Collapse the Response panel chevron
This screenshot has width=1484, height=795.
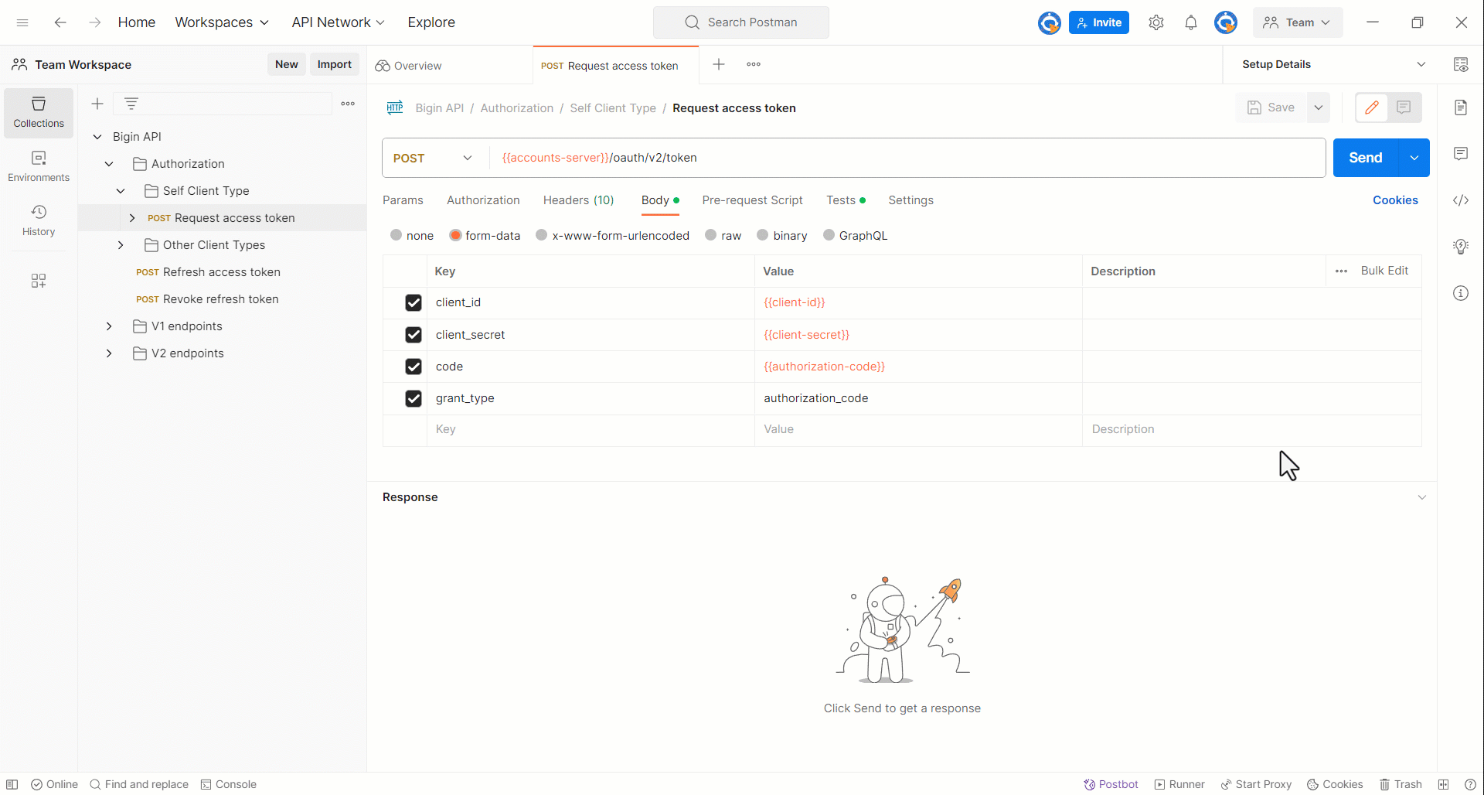[1422, 497]
